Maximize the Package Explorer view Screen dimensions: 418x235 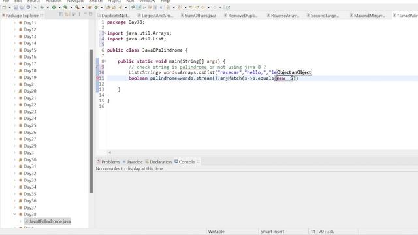coord(91,14)
